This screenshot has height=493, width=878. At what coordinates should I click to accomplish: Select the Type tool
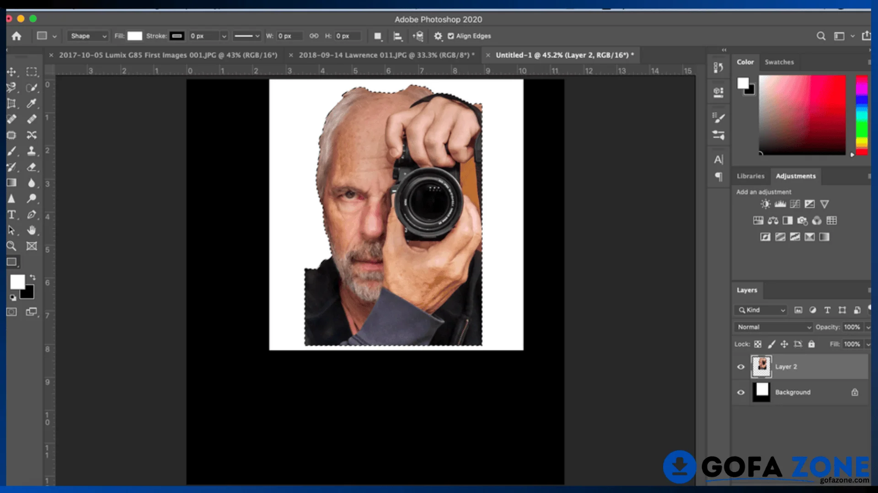tap(11, 215)
